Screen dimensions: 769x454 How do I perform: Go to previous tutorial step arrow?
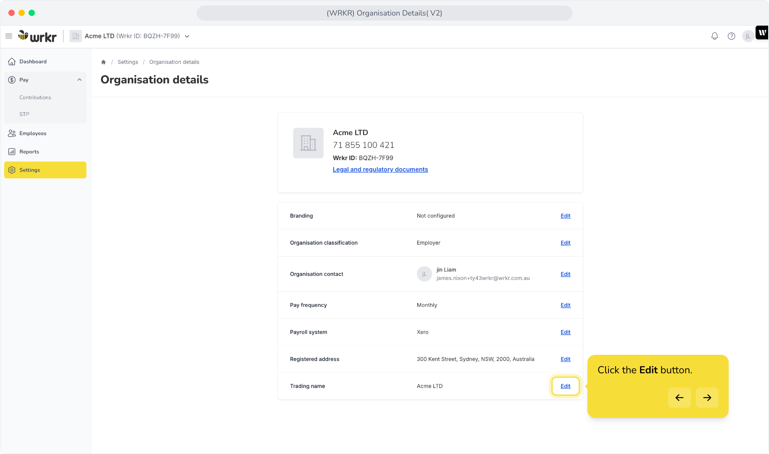pyautogui.click(x=679, y=398)
